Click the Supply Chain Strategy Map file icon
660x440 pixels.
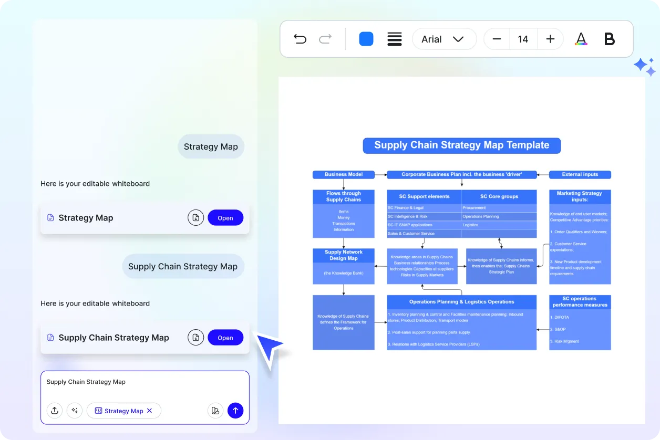click(51, 338)
